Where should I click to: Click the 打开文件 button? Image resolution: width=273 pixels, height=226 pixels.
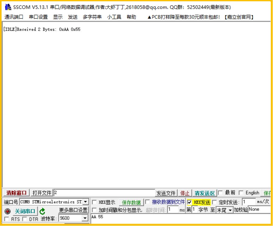[42, 193]
